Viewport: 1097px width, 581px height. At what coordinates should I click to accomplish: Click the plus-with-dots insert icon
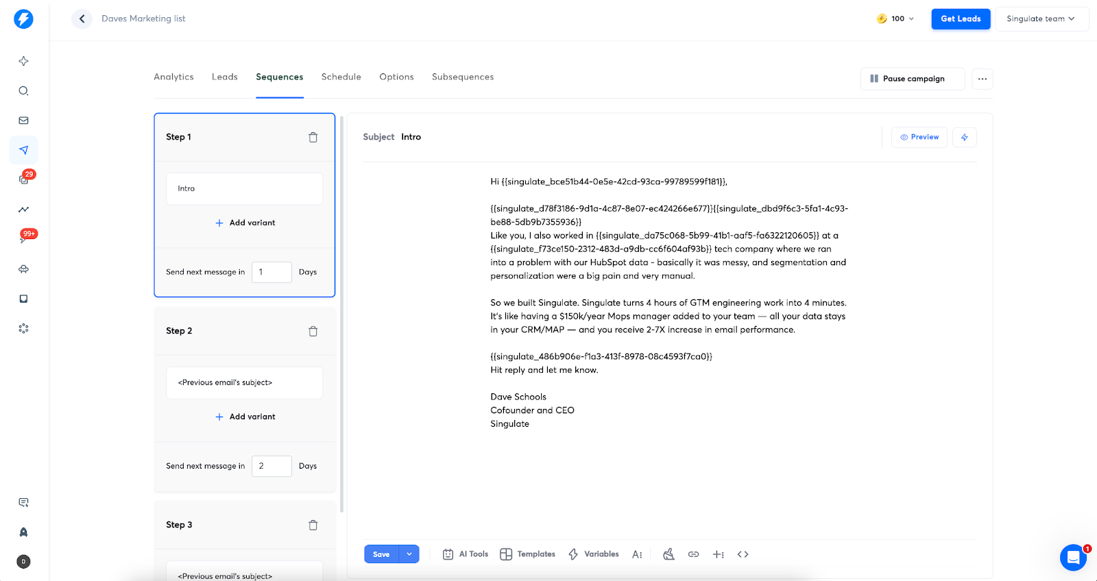[x=718, y=554]
